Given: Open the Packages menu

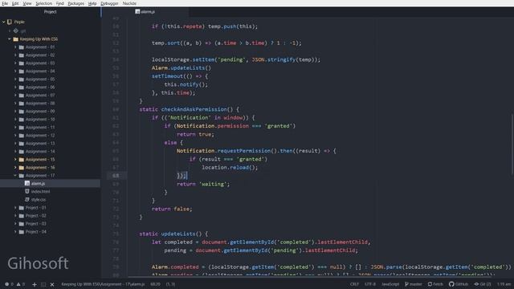Looking at the screenshot, I should click(x=75, y=3).
